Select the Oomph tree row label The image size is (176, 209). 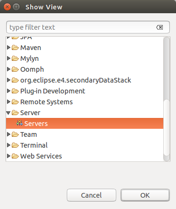(x=32, y=69)
